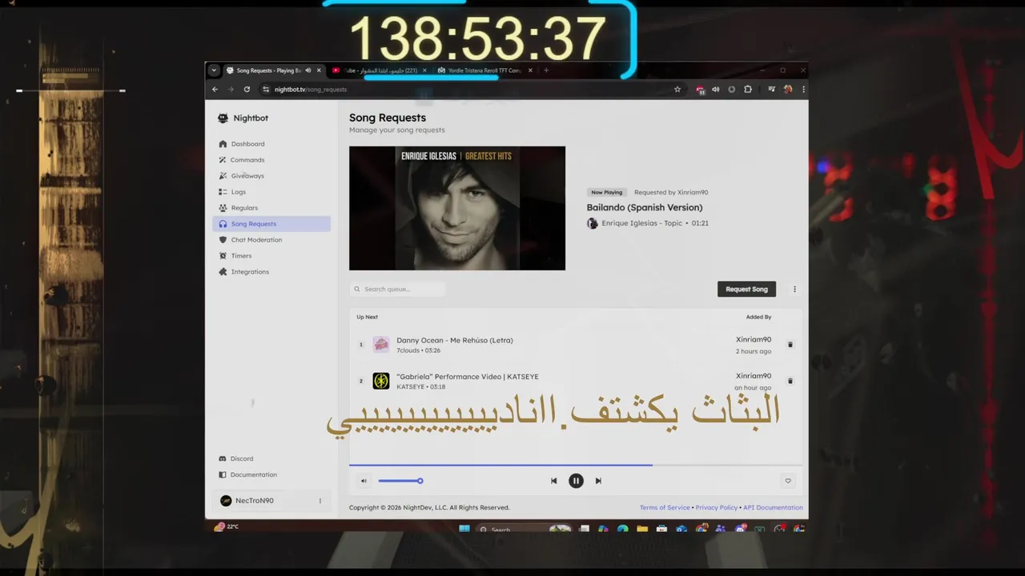Open the weather widget showing 22°C

click(227, 526)
